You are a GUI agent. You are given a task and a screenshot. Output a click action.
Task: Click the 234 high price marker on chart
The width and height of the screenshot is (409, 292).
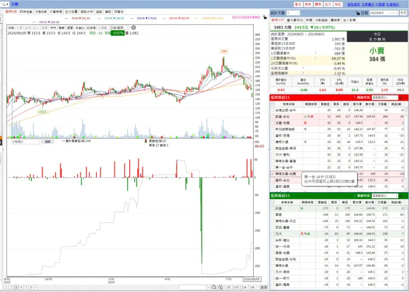coord(224,51)
